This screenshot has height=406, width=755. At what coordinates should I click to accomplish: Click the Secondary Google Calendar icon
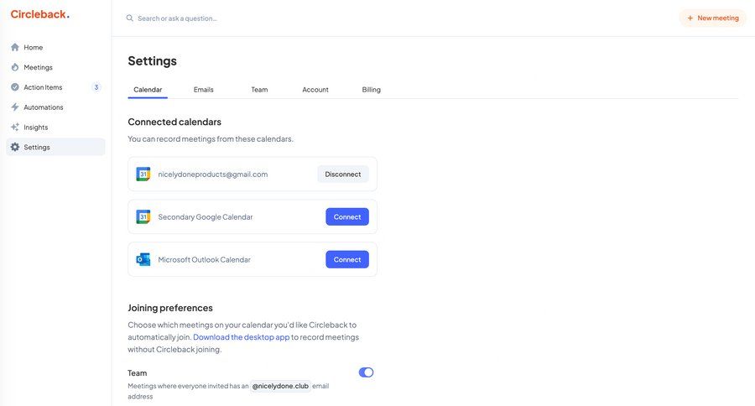tap(143, 217)
